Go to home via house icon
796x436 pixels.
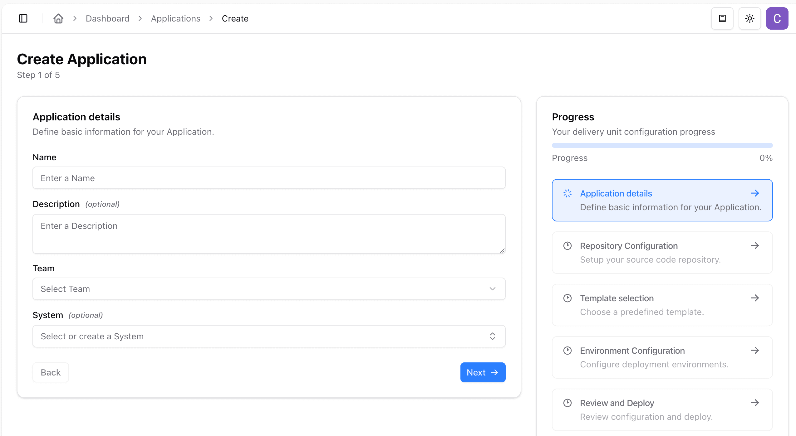58,18
